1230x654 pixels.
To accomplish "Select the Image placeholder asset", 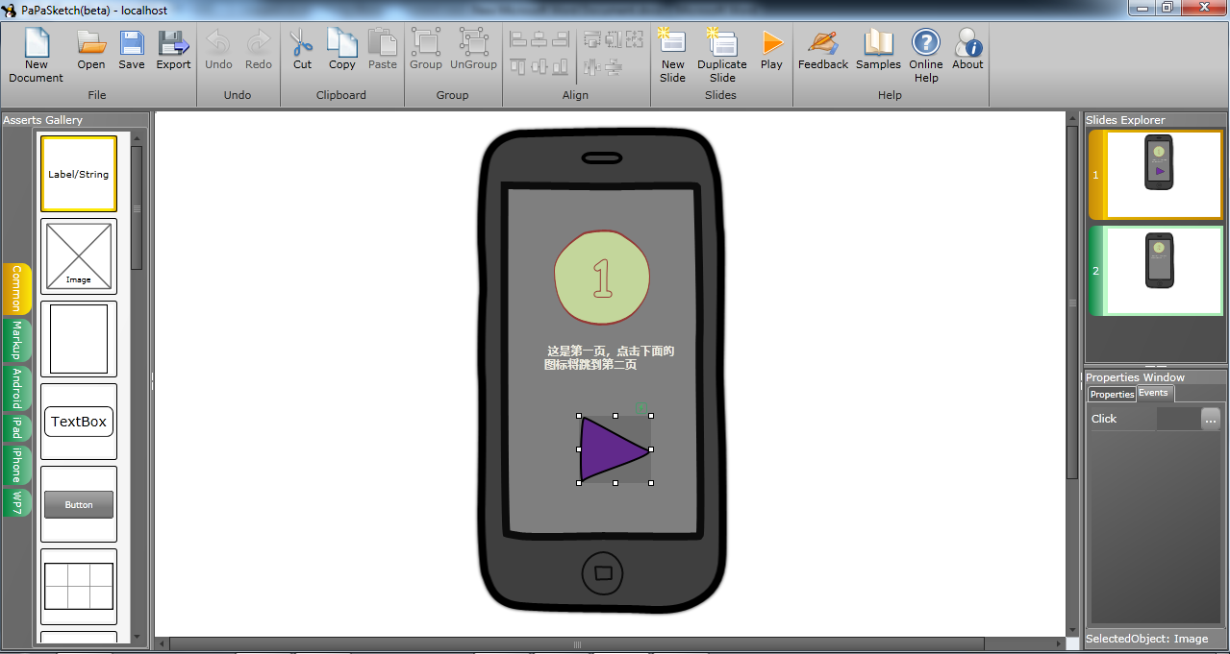I will point(79,256).
